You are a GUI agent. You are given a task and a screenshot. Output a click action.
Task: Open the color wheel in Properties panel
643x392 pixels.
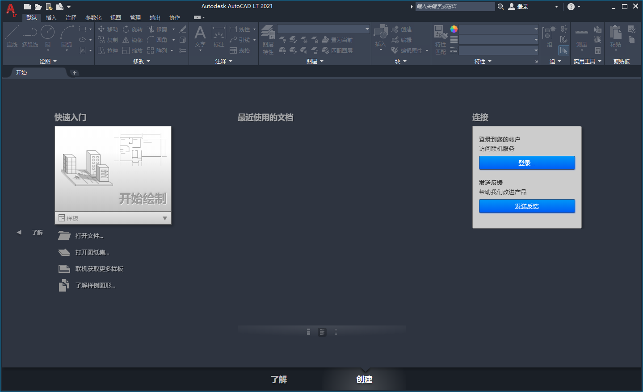[x=454, y=29]
